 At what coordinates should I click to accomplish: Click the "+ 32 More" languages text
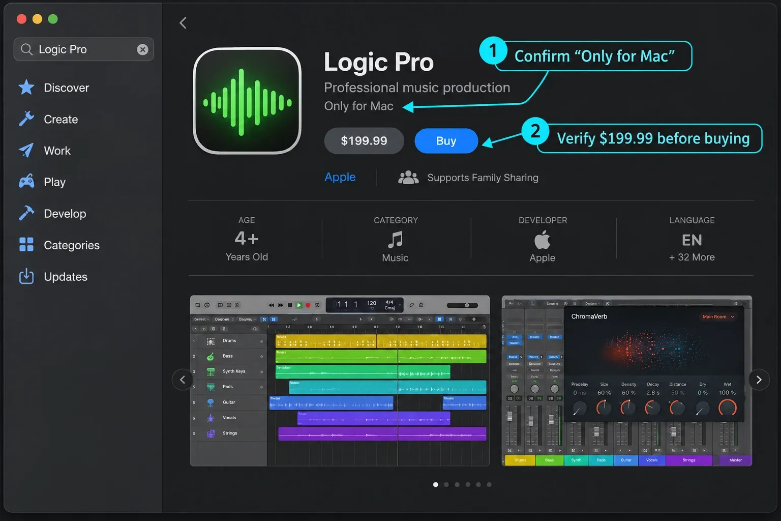point(692,257)
